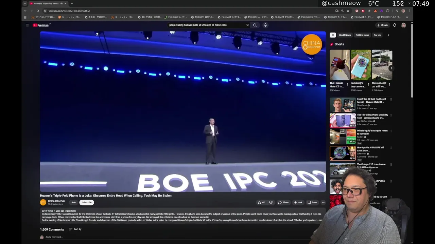The width and height of the screenshot is (435, 244).
Task: Click the Shorts section icon
Action: click(332, 44)
